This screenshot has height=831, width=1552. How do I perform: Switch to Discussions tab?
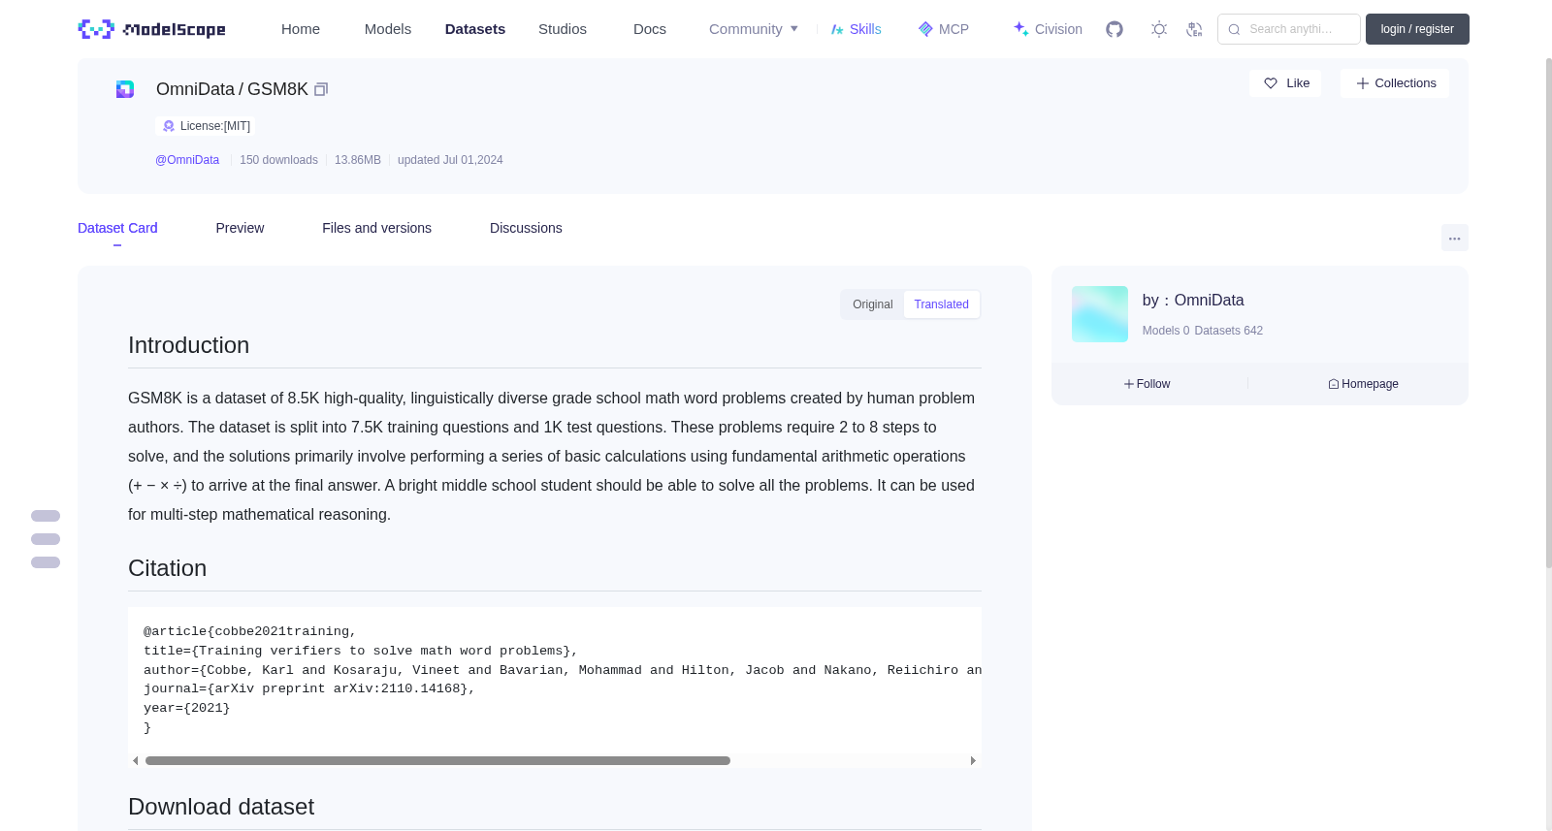[526, 228]
